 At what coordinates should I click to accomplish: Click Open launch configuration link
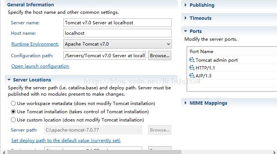[40, 66]
